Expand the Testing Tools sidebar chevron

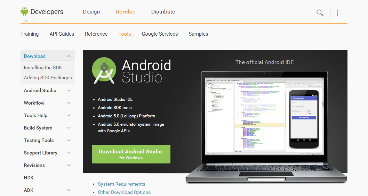pyautogui.click(x=69, y=140)
